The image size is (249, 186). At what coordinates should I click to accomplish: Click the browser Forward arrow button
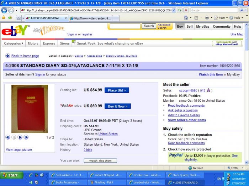click(11, 10)
